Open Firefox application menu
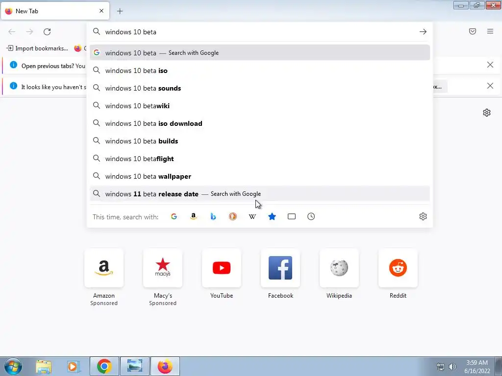Viewport: 502px width, 376px height. [x=490, y=31]
